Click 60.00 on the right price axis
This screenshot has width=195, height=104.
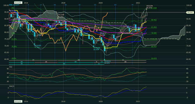[189, 59]
